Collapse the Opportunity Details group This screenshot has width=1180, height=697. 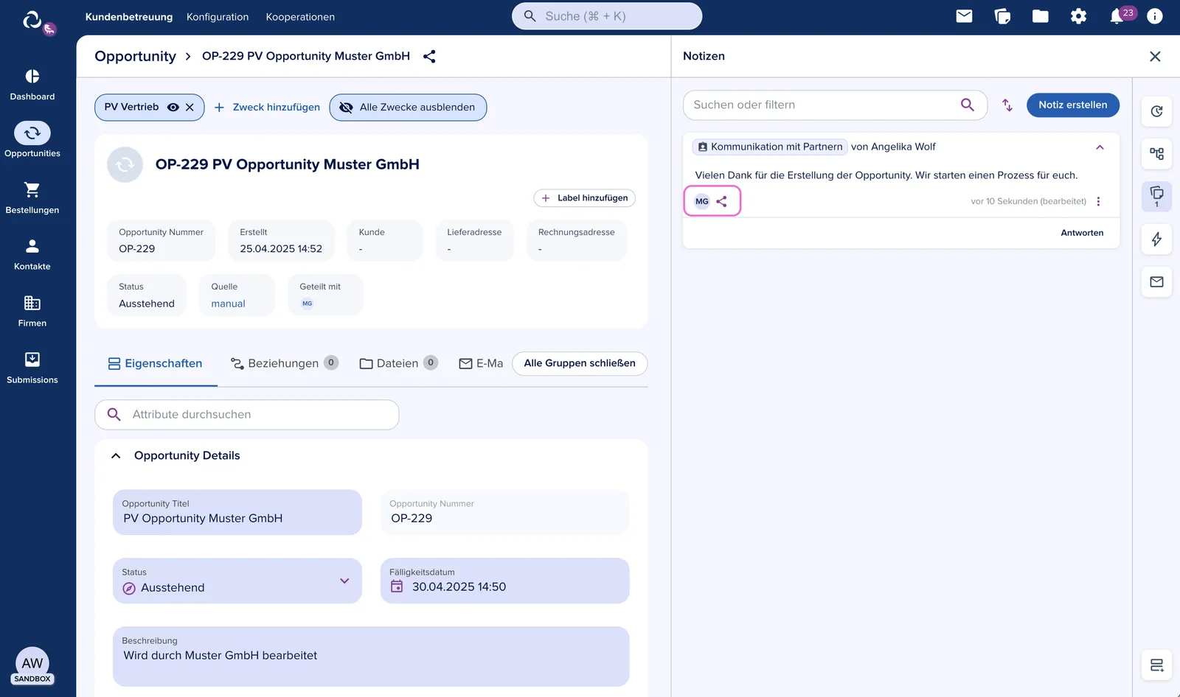[116, 456]
